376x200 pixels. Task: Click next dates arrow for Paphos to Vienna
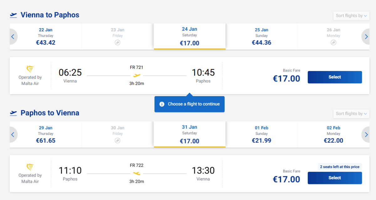click(x=366, y=135)
